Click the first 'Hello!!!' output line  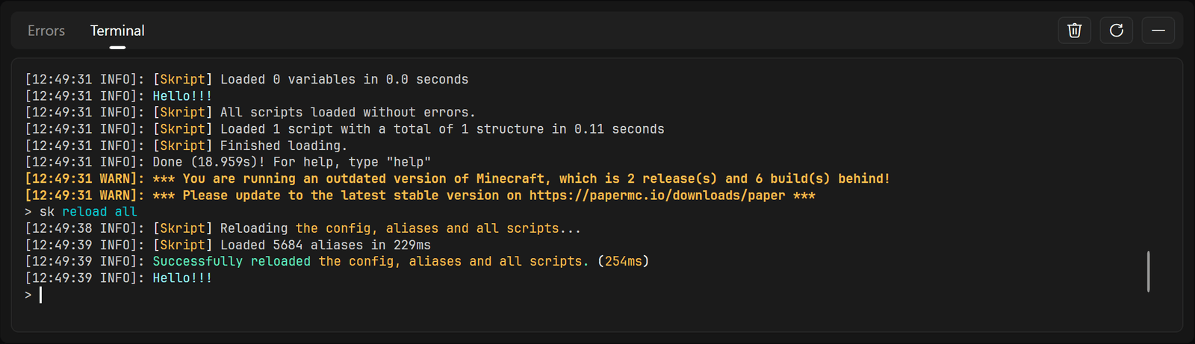(119, 96)
